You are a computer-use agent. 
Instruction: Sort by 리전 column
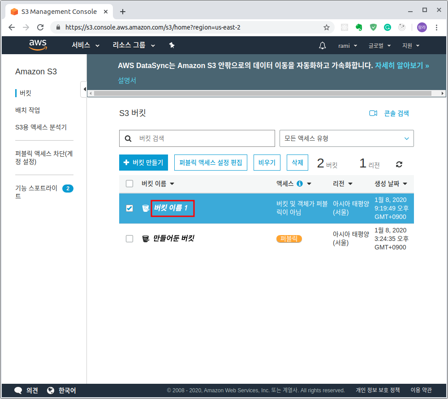pyautogui.click(x=343, y=184)
